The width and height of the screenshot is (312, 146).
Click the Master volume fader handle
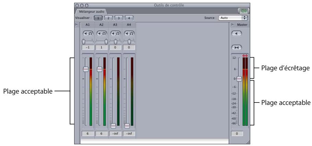[x=239, y=79]
